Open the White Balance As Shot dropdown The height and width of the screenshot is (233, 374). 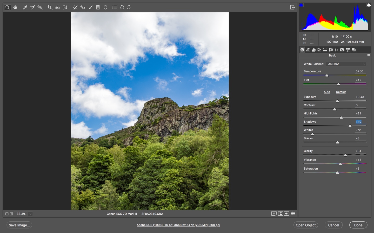(346, 64)
